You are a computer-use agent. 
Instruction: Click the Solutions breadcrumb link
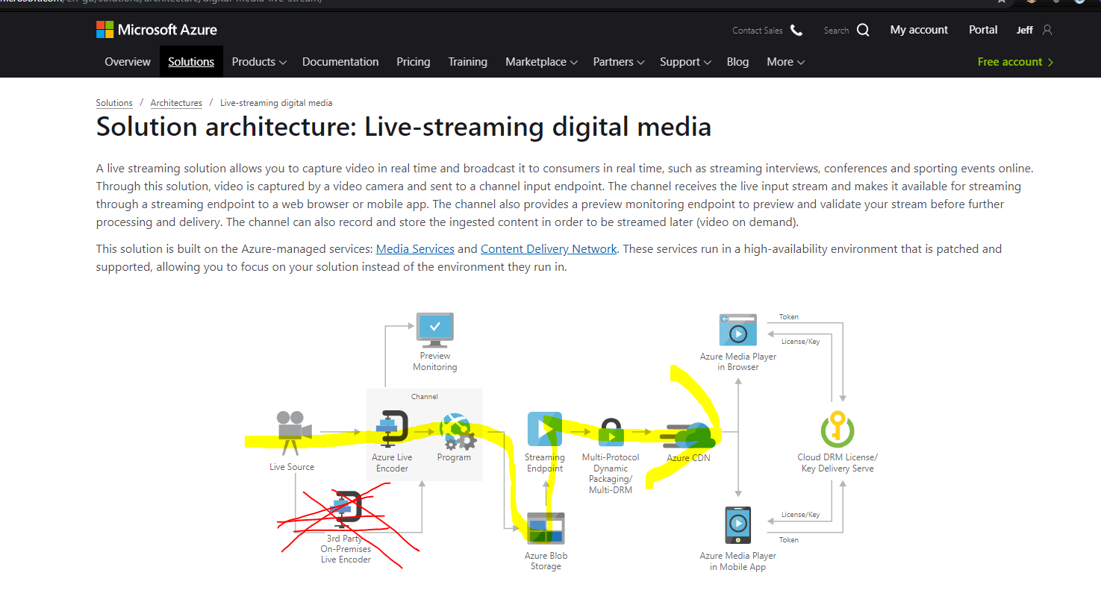(114, 103)
